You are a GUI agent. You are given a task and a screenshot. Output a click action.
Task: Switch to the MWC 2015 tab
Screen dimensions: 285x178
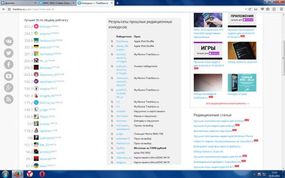[57, 3]
